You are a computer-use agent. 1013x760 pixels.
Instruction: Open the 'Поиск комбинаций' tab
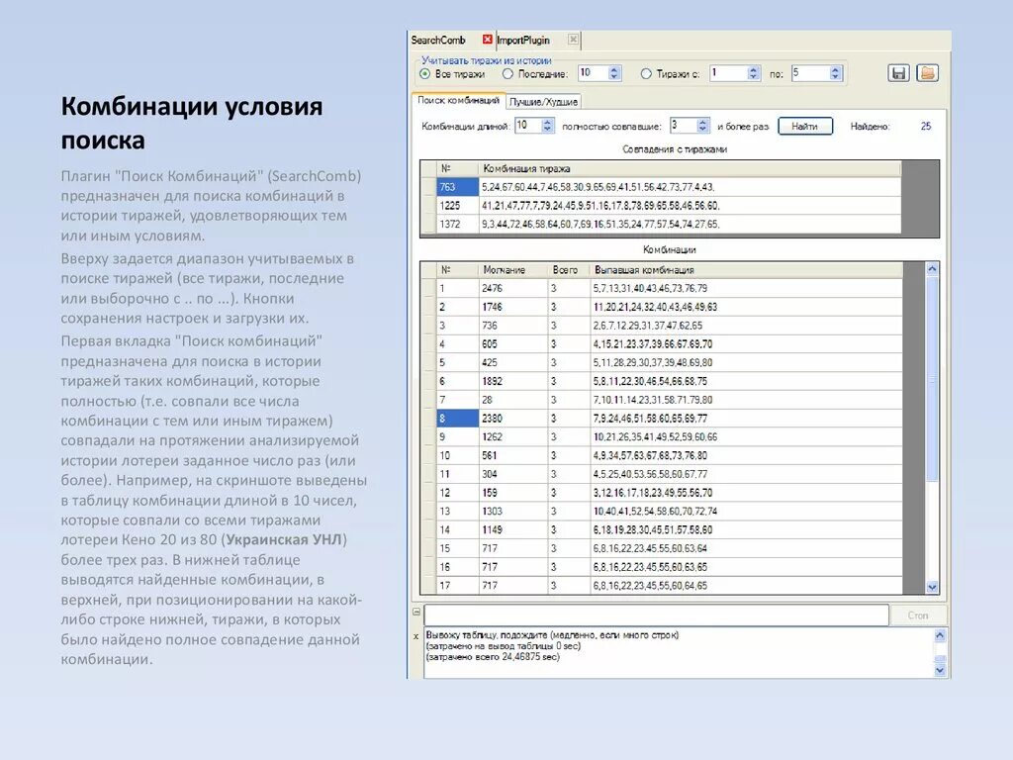(x=458, y=100)
